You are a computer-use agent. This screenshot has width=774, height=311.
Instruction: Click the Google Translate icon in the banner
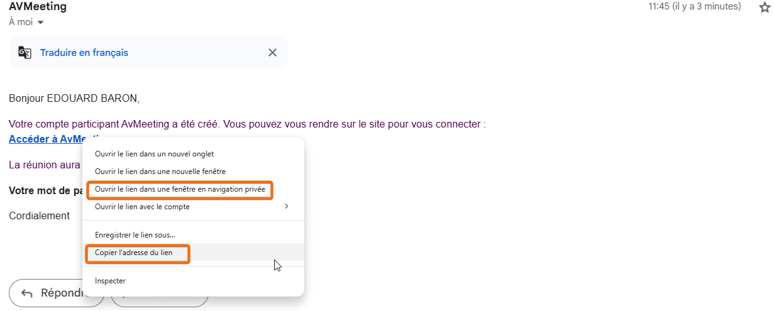25,53
